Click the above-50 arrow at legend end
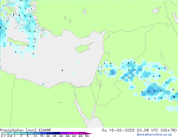 [x=89, y=133]
